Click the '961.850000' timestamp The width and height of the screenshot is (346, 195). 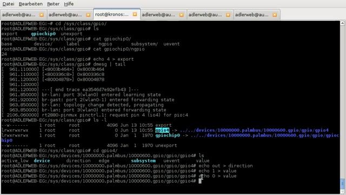tap(24, 95)
